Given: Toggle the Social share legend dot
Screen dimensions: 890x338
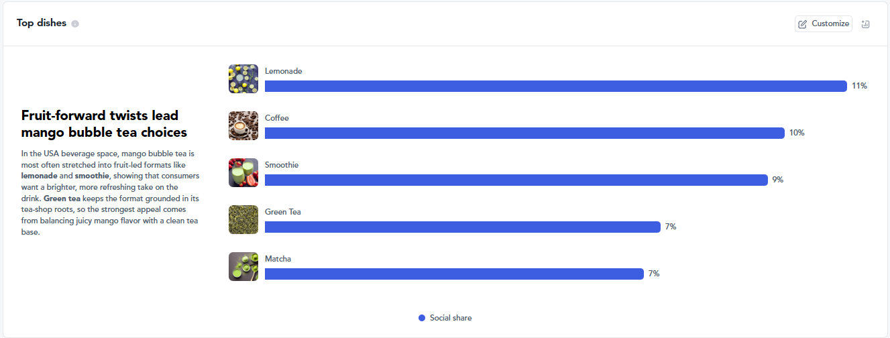Looking at the screenshot, I should (x=422, y=318).
